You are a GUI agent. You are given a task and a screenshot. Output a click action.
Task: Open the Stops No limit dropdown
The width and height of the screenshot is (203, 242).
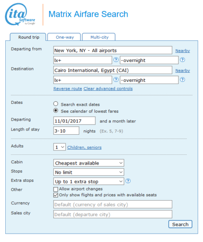point(89,172)
